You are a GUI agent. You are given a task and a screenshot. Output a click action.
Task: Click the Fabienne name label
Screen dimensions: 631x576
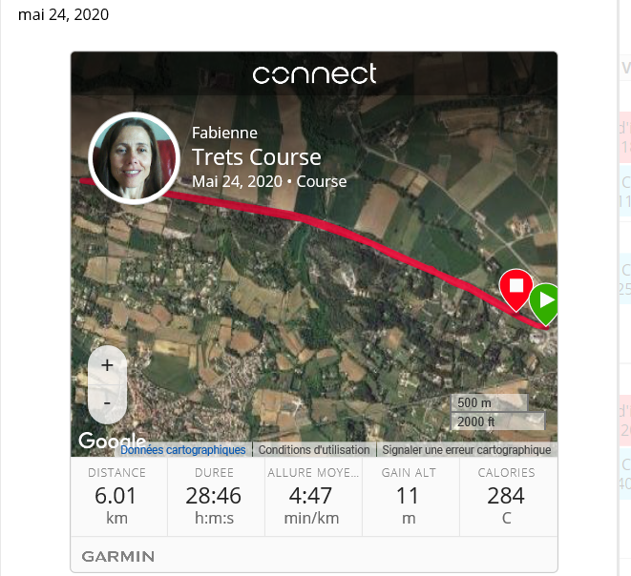click(x=224, y=133)
